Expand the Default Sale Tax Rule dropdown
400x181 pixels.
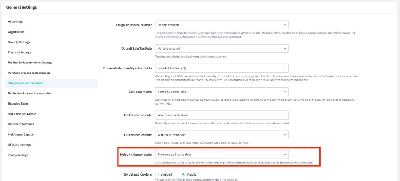pos(221,48)
